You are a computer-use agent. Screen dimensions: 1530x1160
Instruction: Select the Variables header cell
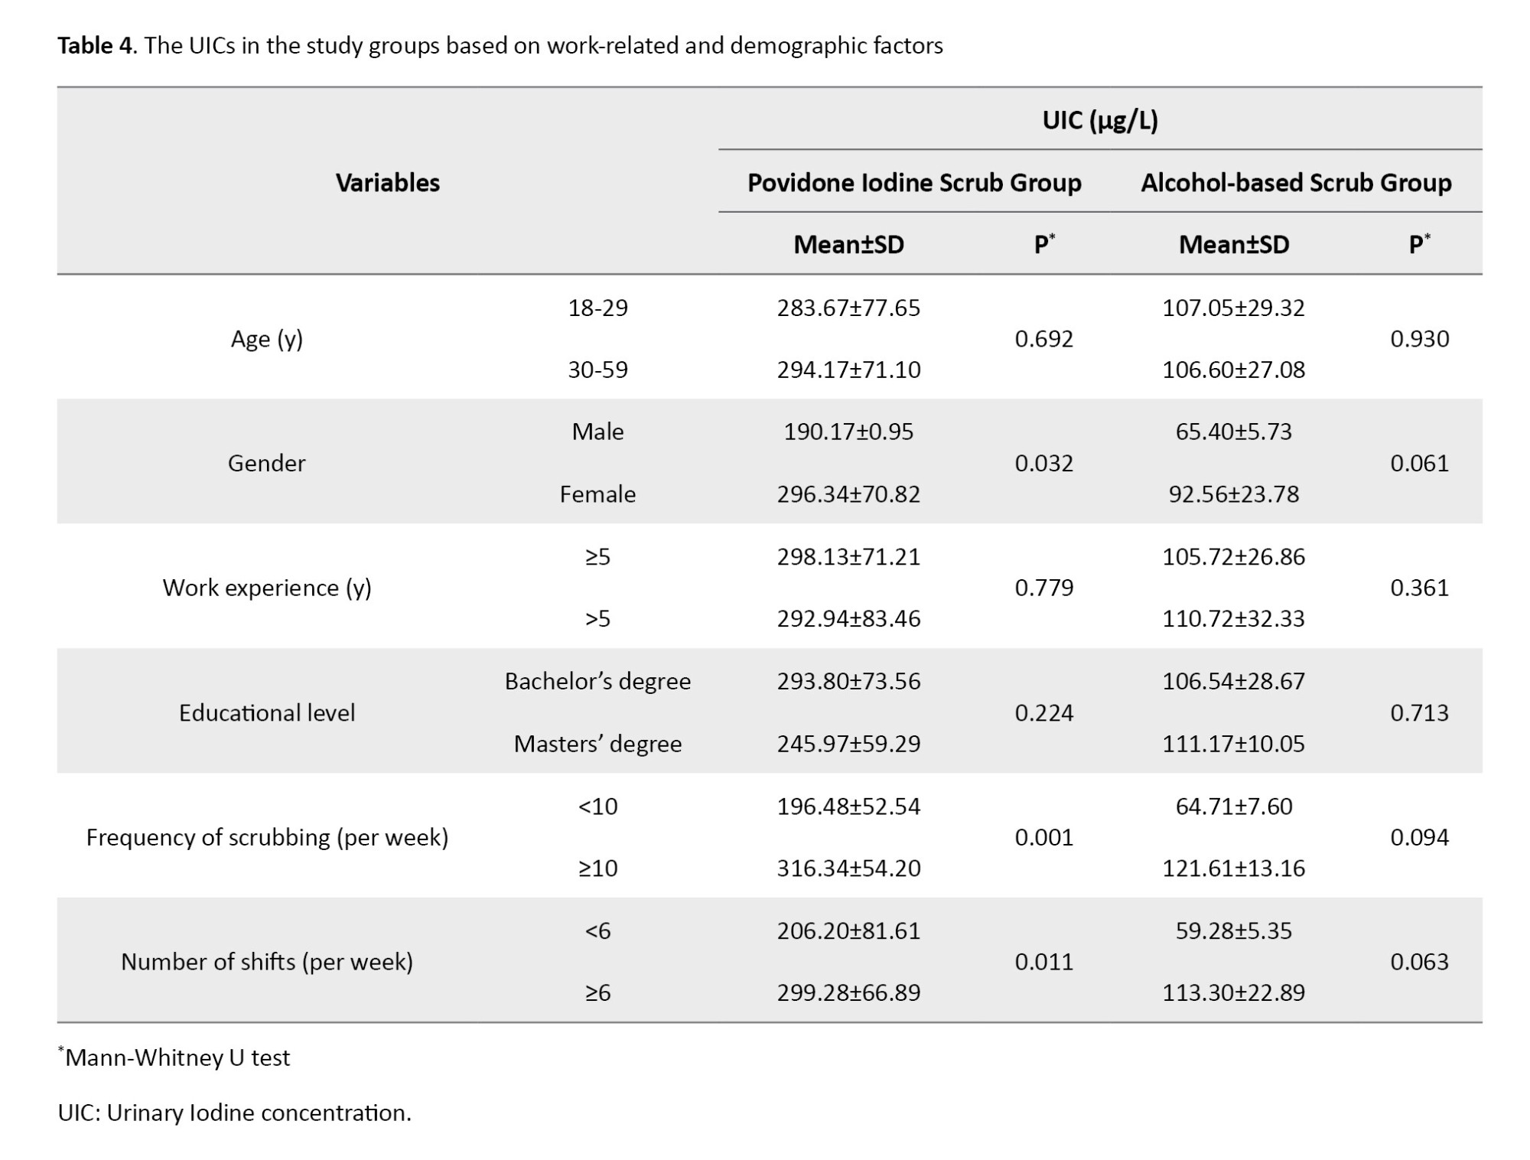387,182
